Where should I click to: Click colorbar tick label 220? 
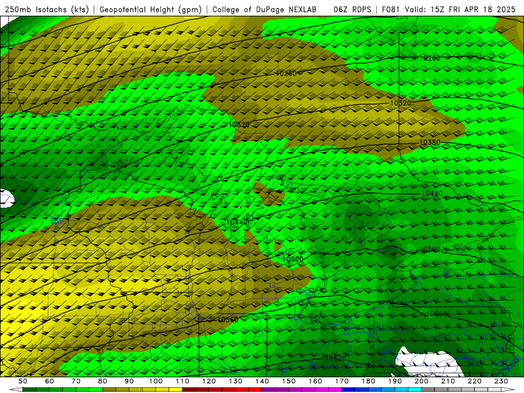tap(474, 381)
